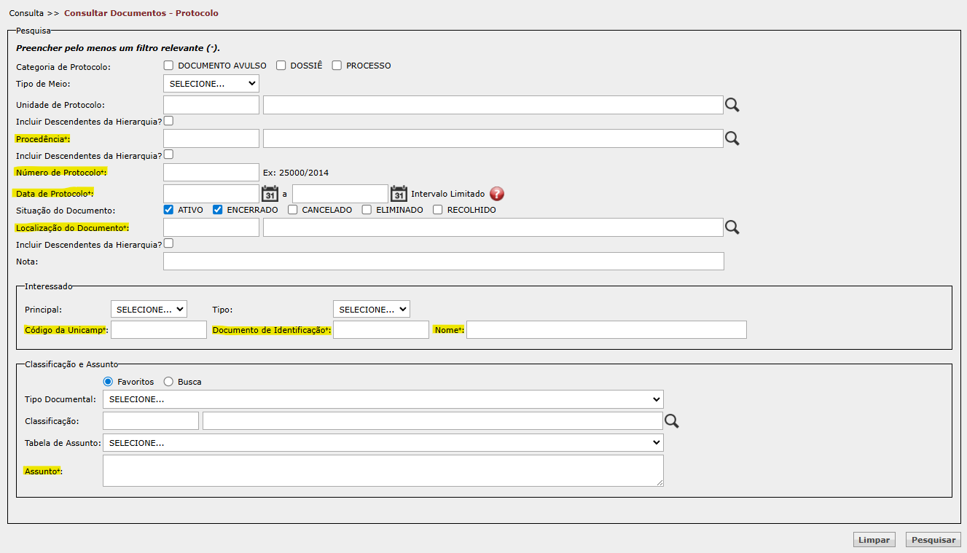Check the DOCUMENTO AVULSO checkbox
This screenshot has width=967, height=553.
pyautogui.click(x=168, y=66)
